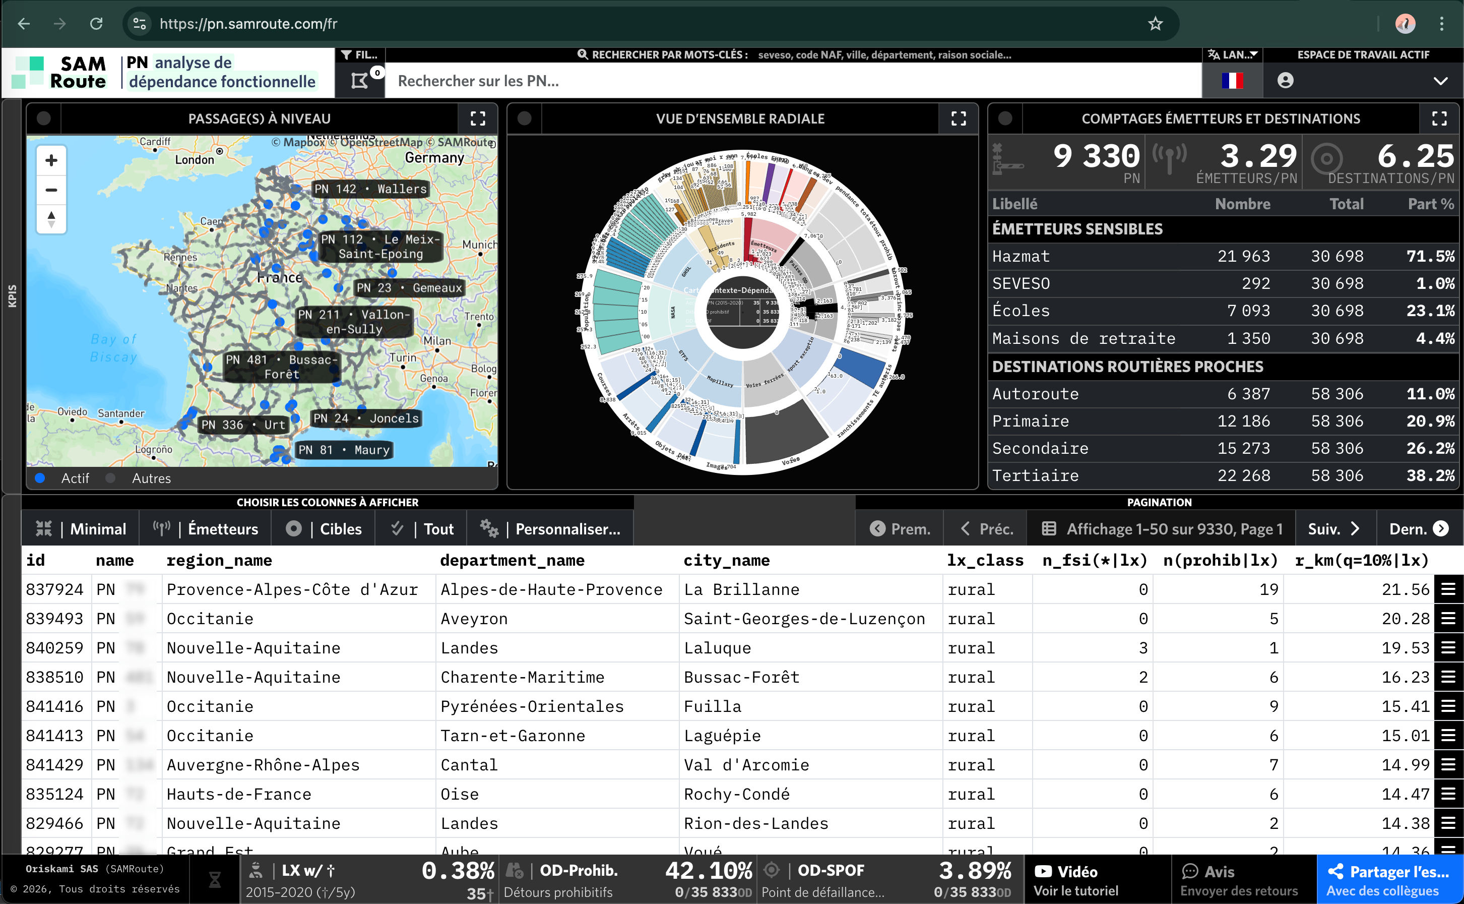Click the SEVESO row label
This screenshot has width=1464, height=904.
tap(1021, 283)
